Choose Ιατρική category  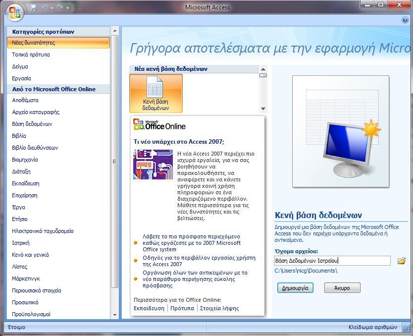pyautogui.click(x=58, y=243)
